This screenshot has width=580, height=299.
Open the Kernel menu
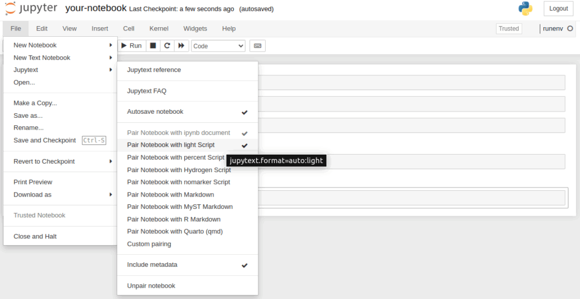point(159,28)
